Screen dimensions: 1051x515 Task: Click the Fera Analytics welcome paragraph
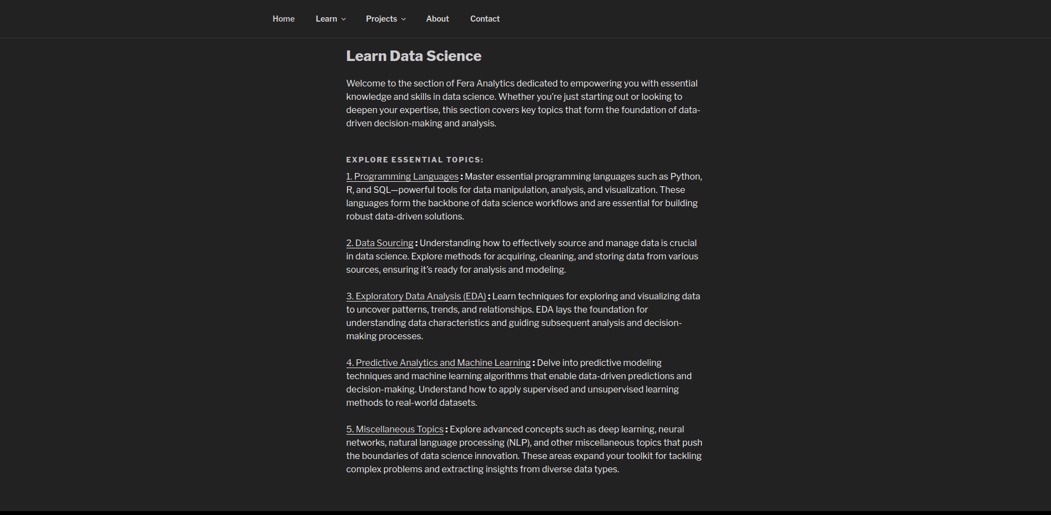click(522, 103)
